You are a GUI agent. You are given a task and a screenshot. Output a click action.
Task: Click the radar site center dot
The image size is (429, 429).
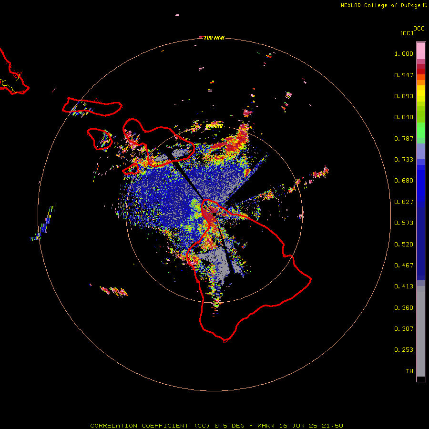tap(214, 214)
